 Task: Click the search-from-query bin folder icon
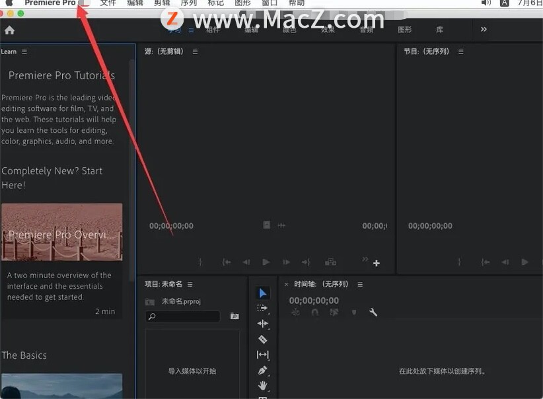tap(235, 316)
